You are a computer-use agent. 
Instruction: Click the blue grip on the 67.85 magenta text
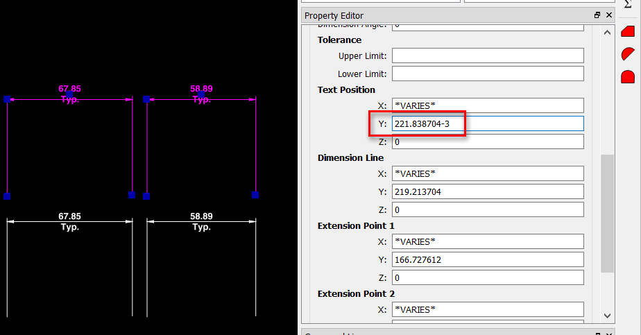coord(69,94)
